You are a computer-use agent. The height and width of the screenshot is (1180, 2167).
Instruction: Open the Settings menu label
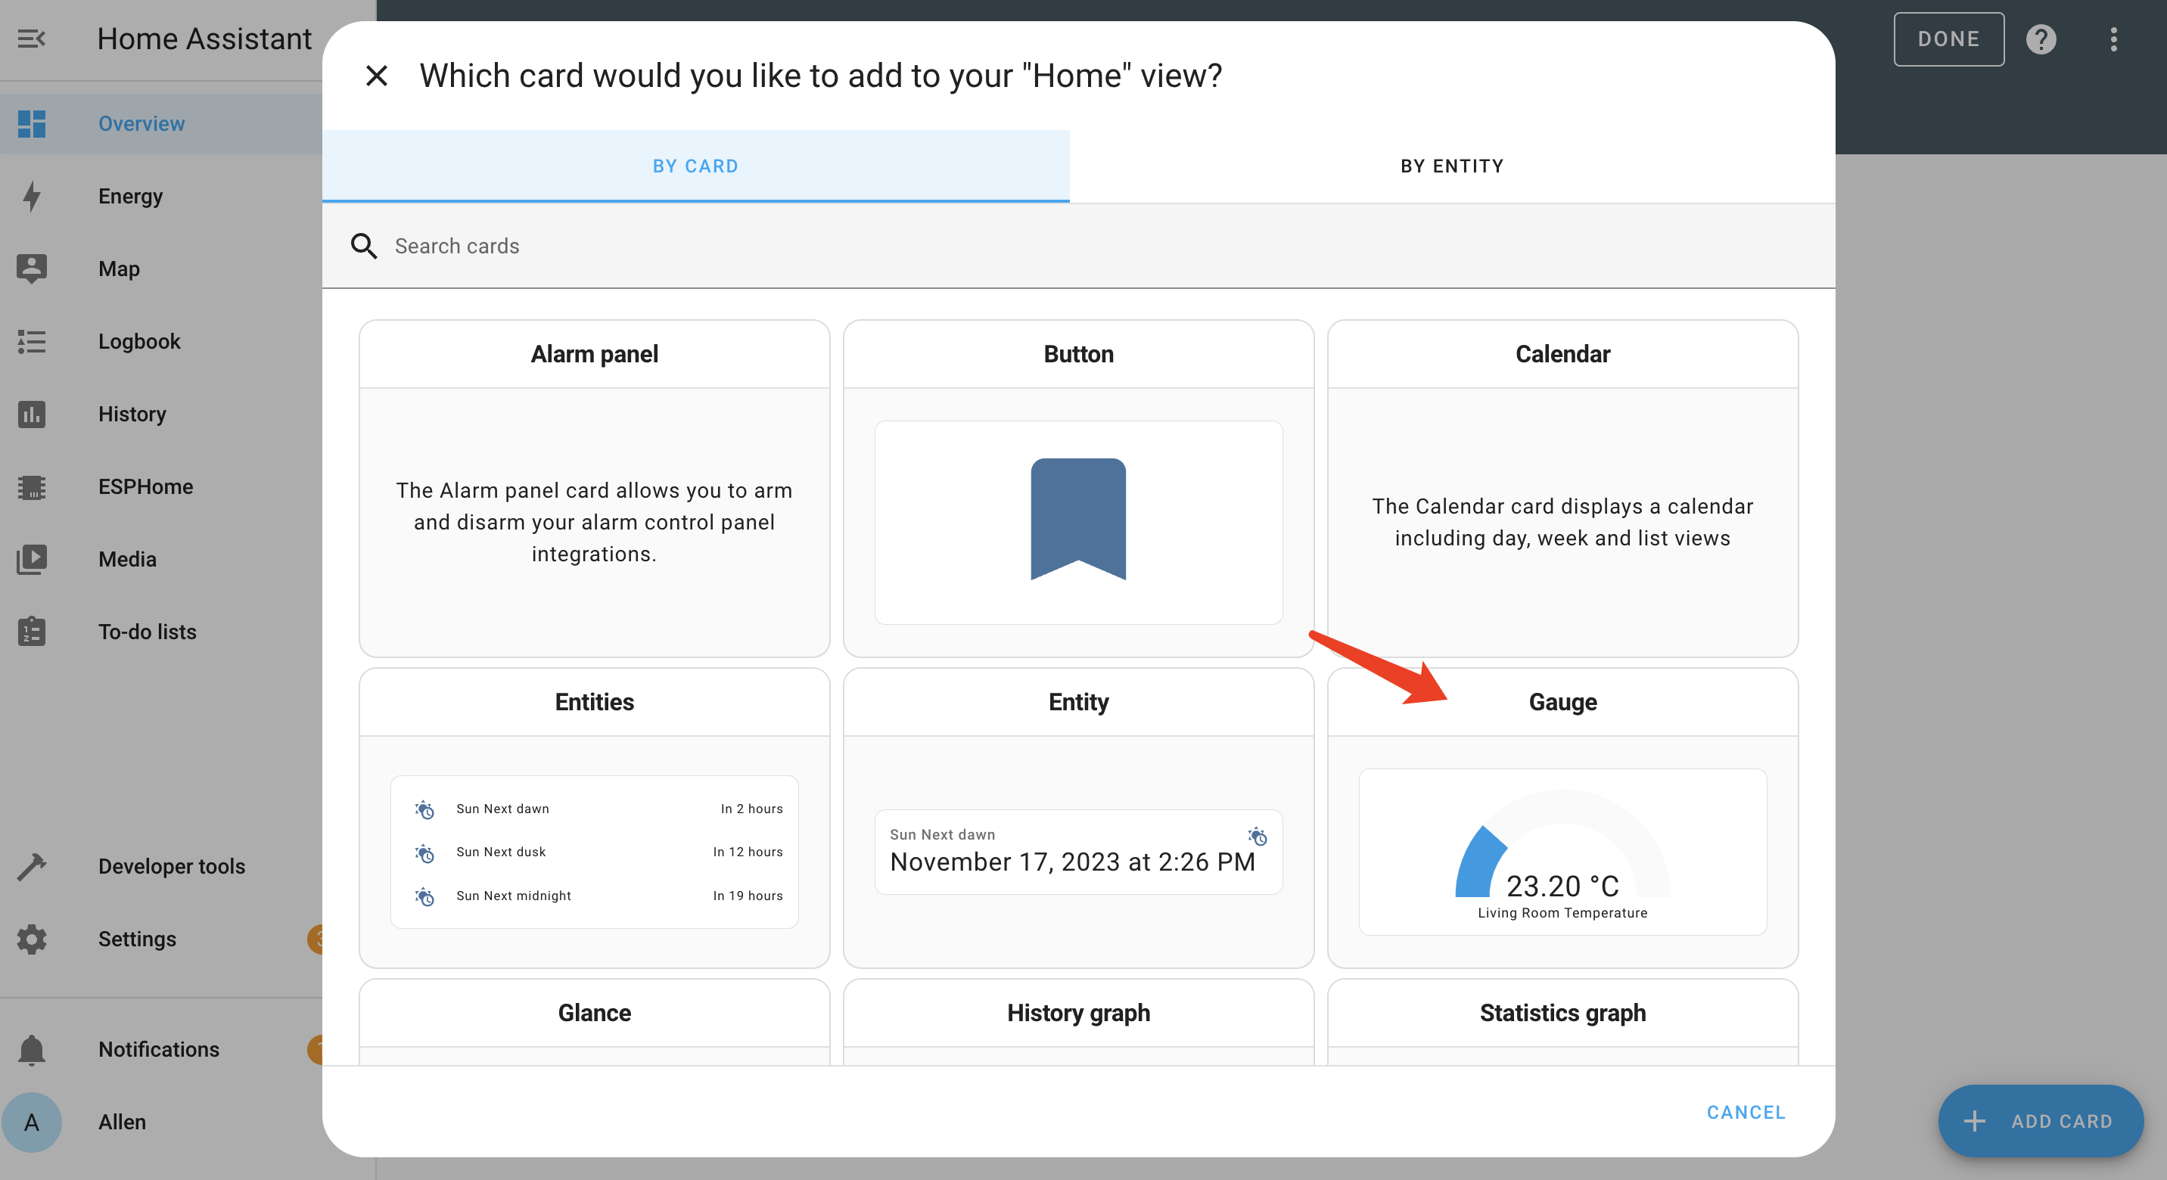(x=137, y=939)
